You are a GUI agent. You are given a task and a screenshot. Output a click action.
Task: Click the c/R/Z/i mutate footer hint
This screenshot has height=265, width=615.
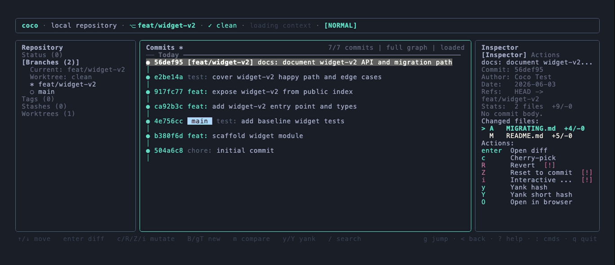[146, 239]
